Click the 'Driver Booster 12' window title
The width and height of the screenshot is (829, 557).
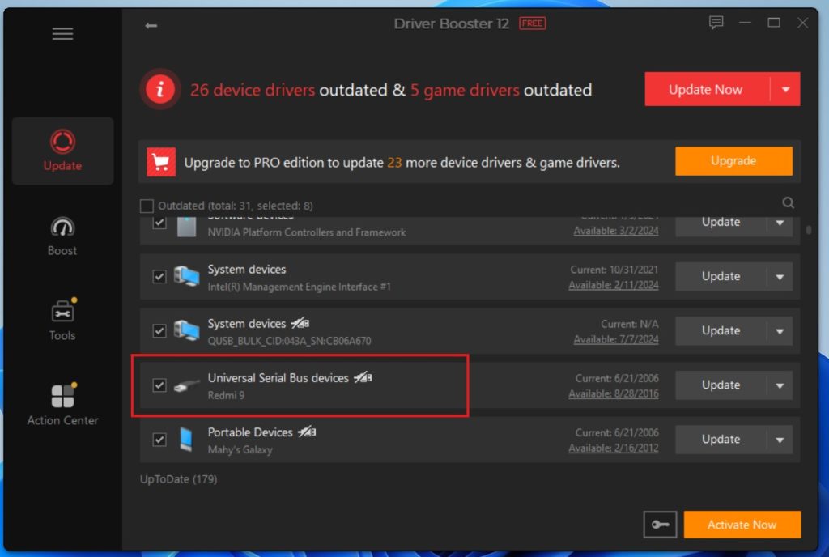pos(451,23)
